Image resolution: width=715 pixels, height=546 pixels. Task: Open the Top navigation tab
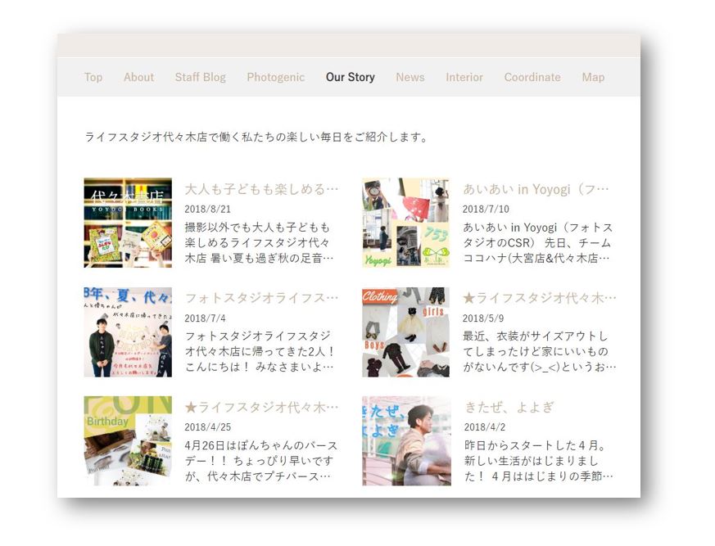93,77
